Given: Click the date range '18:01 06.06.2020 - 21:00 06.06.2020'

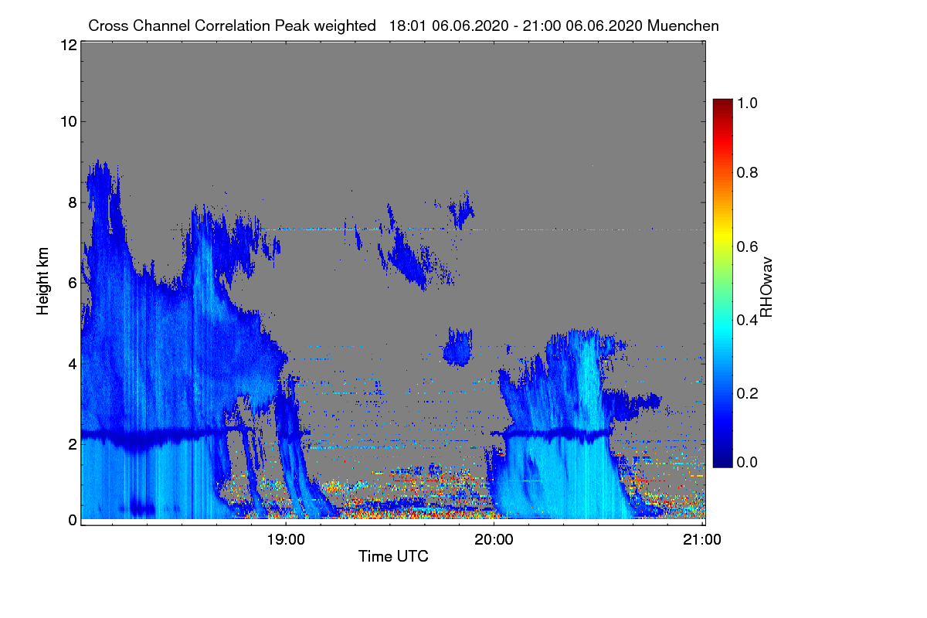Looking at the screenshot, I should coord(516,25).
